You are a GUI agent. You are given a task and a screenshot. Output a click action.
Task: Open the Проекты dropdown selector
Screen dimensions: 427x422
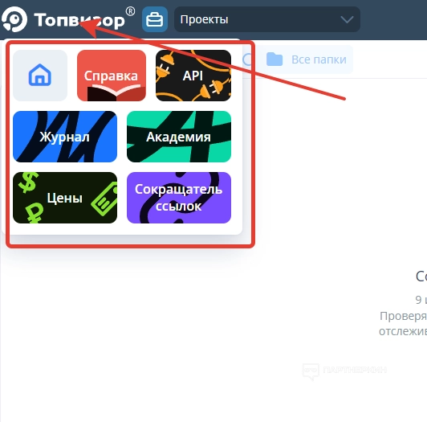pyautogui.click(x=267, y=19)
